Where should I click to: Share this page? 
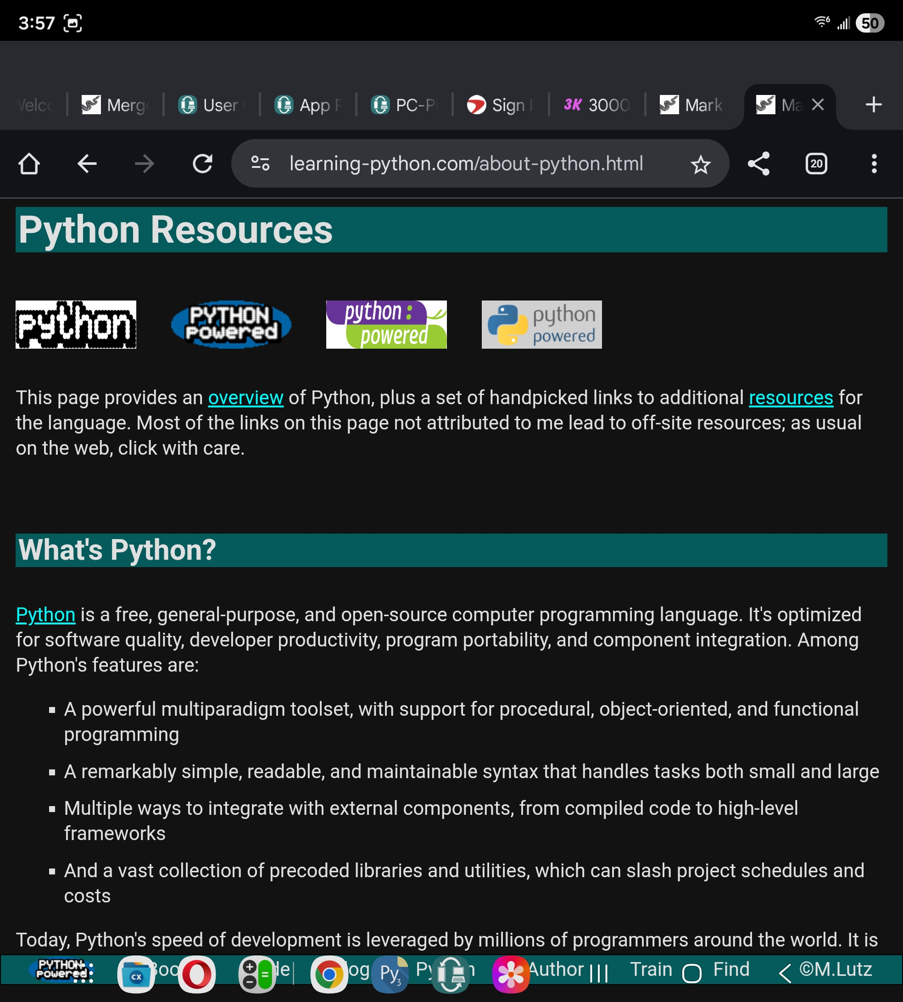tap(758, 164)
